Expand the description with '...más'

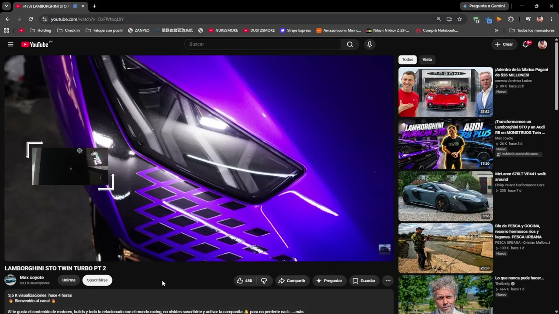pyautogui.click(x=298, y=312)
